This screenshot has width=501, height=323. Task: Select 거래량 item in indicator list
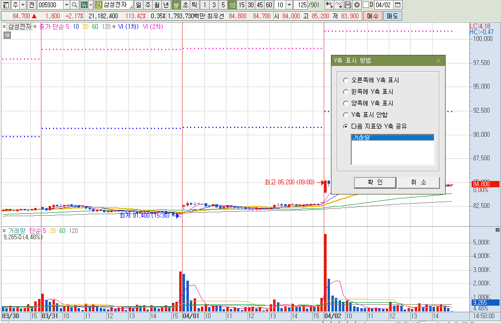[393, 138]
